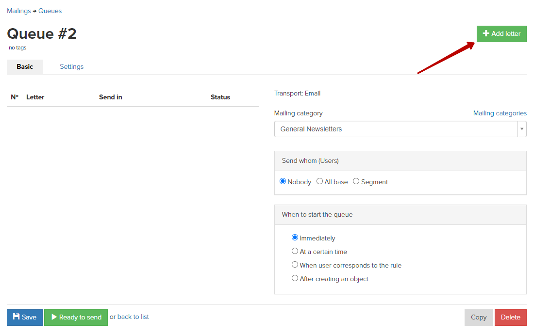This screenshot has height=334, width=534.
Task: Click the Transport: Email text
Action: (x=297, y=93)
